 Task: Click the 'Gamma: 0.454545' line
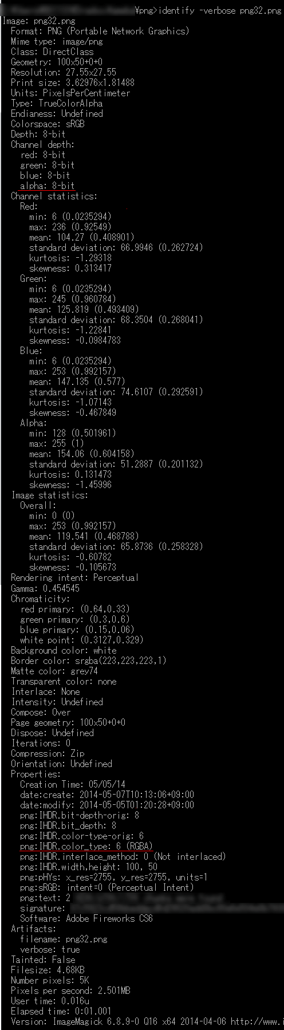click(x=45, y=588)
